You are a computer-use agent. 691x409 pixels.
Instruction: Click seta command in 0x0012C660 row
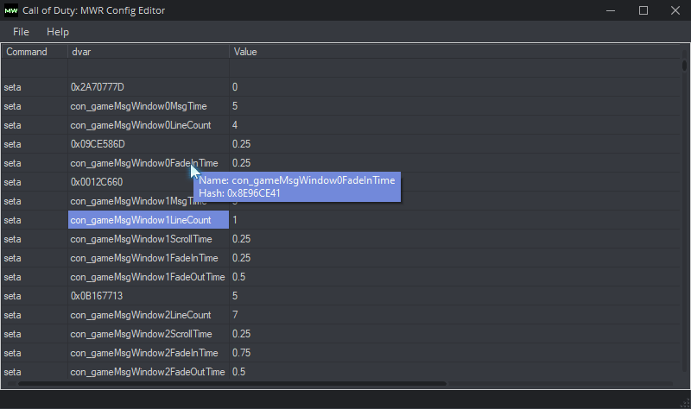pyautogui.click(x=35, y=182)
